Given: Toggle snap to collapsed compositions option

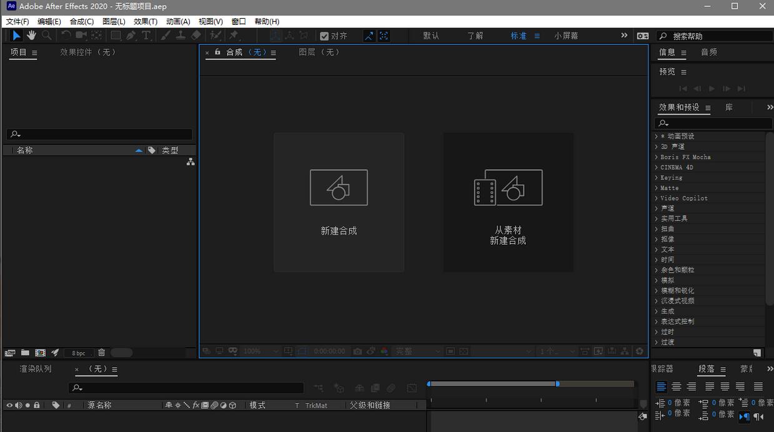Looking at the screenshot, I should (384, 36).
